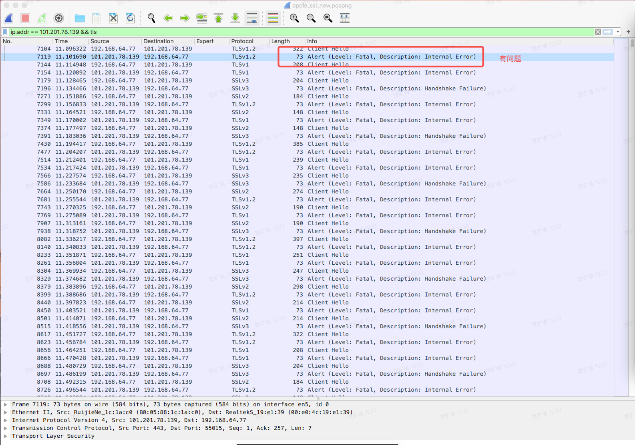
Task: Apply the display filter arrow
Action: 608,32
